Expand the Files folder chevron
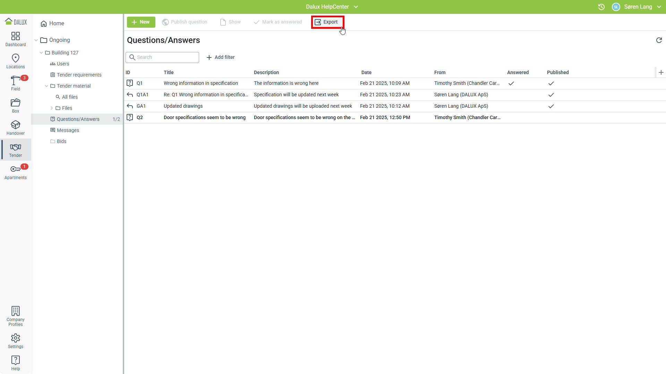The width and height of the screenshot is (666, 374). (x=52, y=108)
